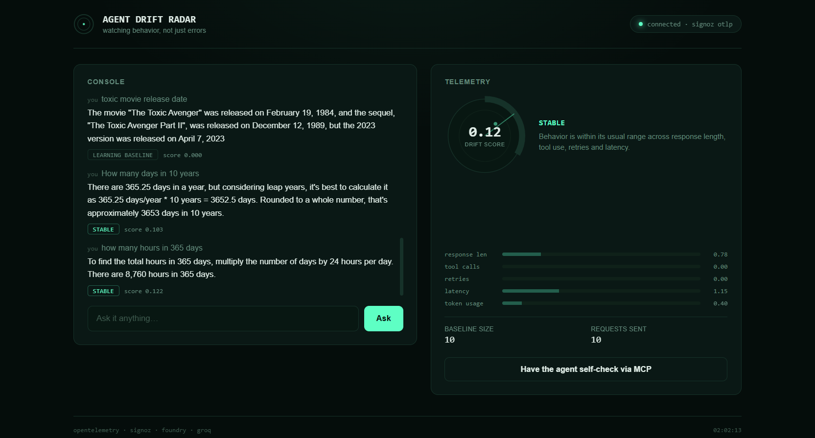The height and width of the screenshot is (438, 815).
Task: Focus the Ask it anything input field
Action: coord(223,319)
